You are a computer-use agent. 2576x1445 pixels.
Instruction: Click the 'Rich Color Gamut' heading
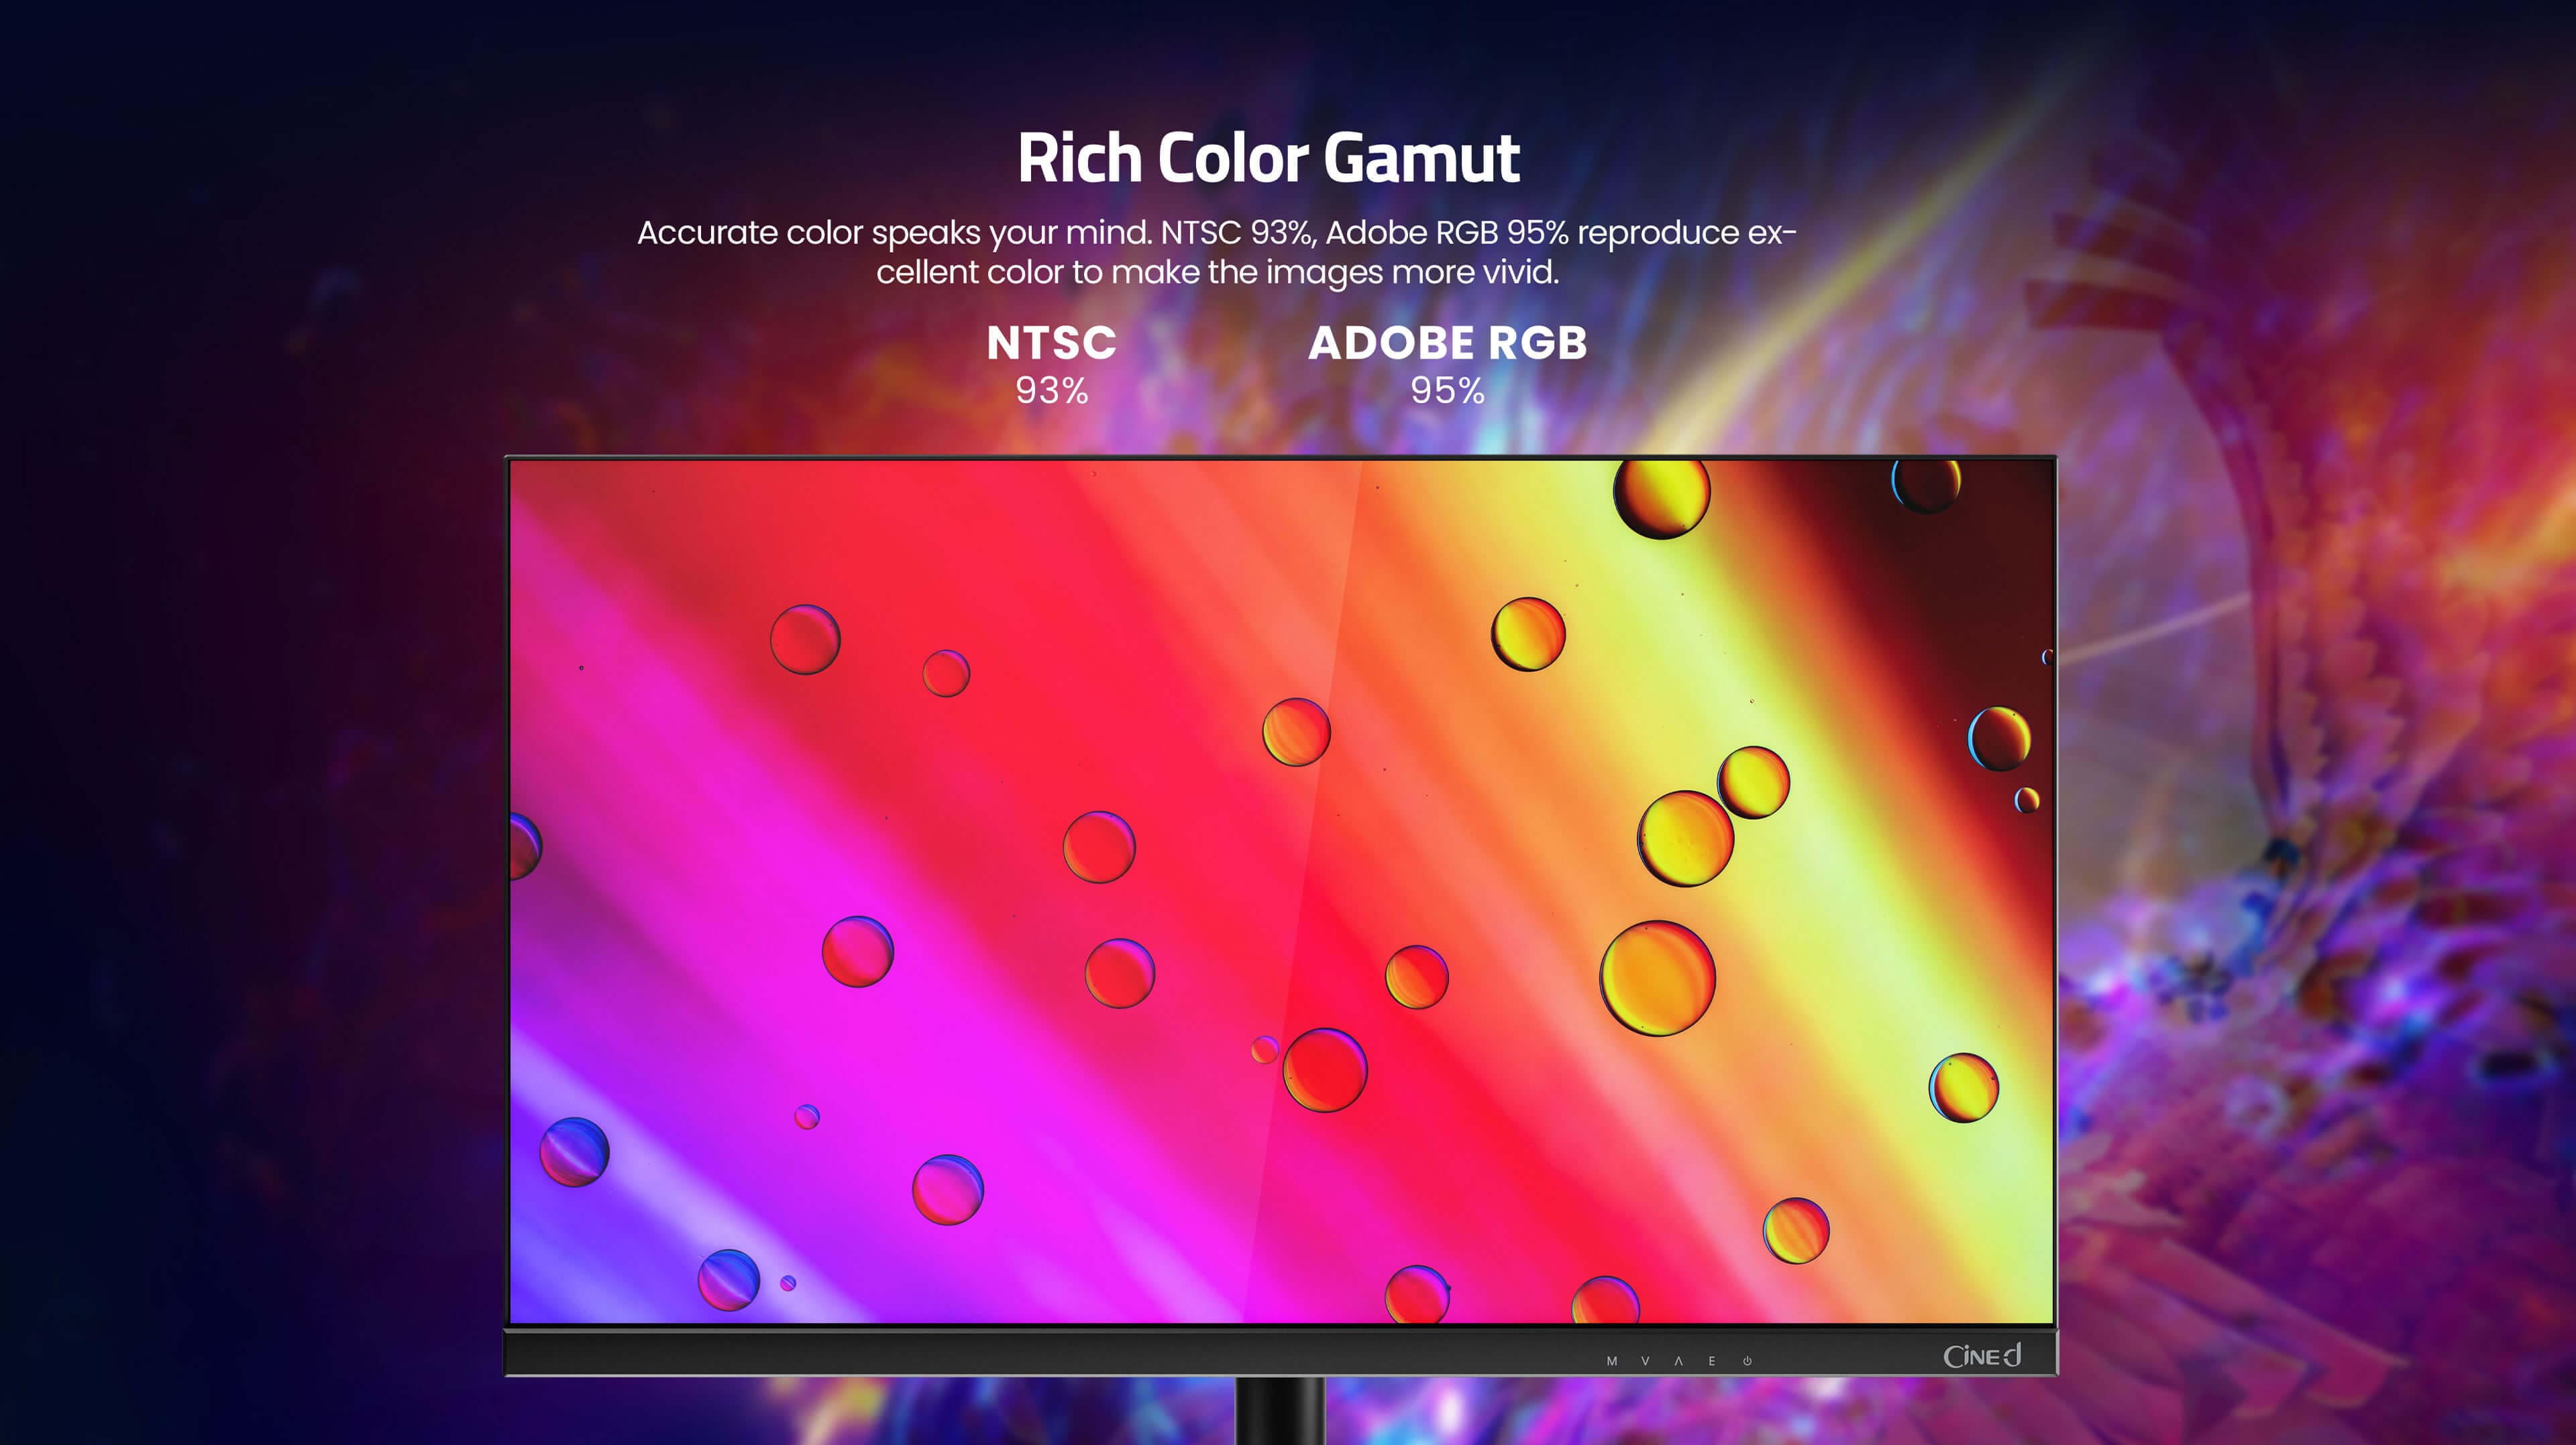(x=1268, y=159)
